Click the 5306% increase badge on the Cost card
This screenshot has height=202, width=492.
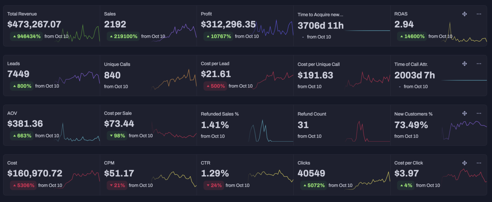(x=23, y=185)
